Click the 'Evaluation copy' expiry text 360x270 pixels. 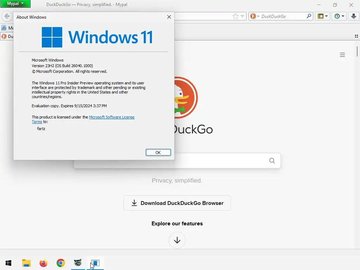tap(69, 106)
